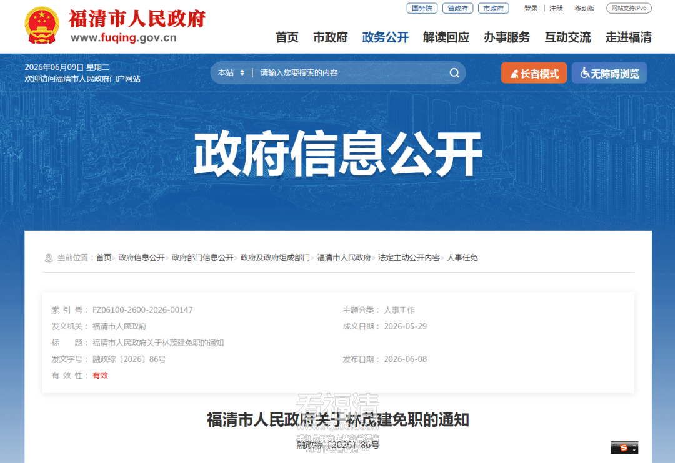This screenshot has height=463, width=675.
Task: Click the 国务院 link button
Action: click(x=422, y=8)
